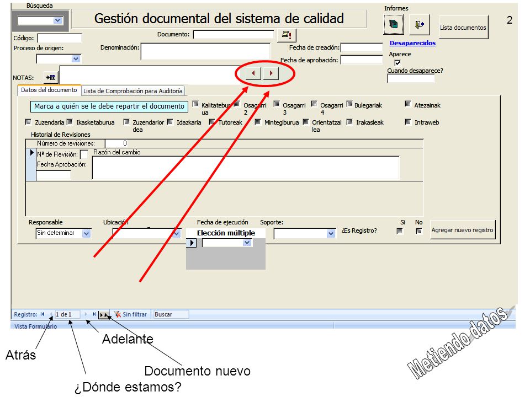The height and width of the screenshot is (397, 530).
Task: Click the Vista Formulario status bar text
Action: pyautogui.click(x=35, y=326)
